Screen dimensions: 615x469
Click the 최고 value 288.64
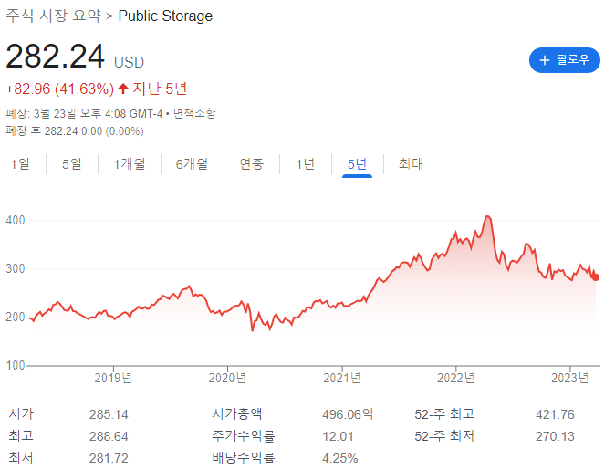[109, 436]
